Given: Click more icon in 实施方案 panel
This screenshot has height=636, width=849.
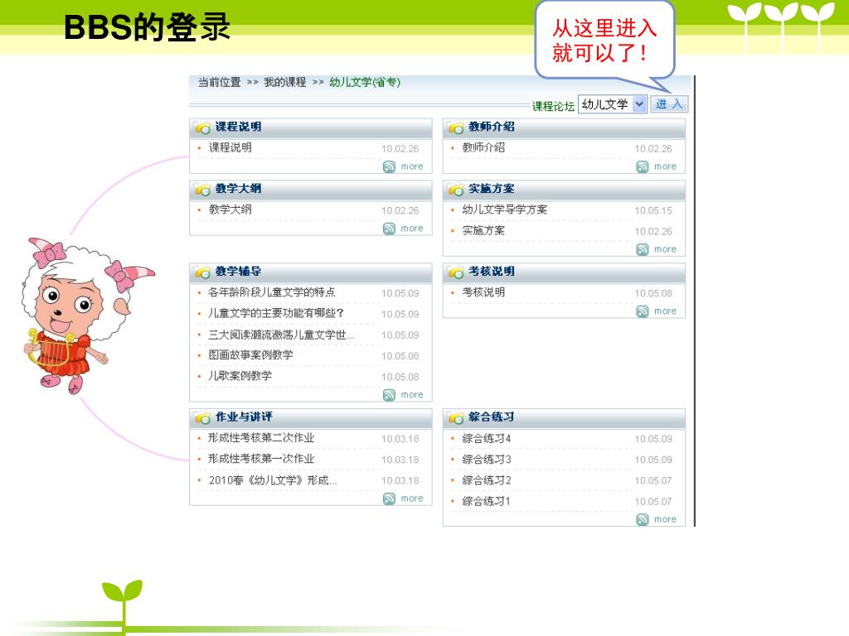Looking at the screenshot, I should click(x=643, y=249).
